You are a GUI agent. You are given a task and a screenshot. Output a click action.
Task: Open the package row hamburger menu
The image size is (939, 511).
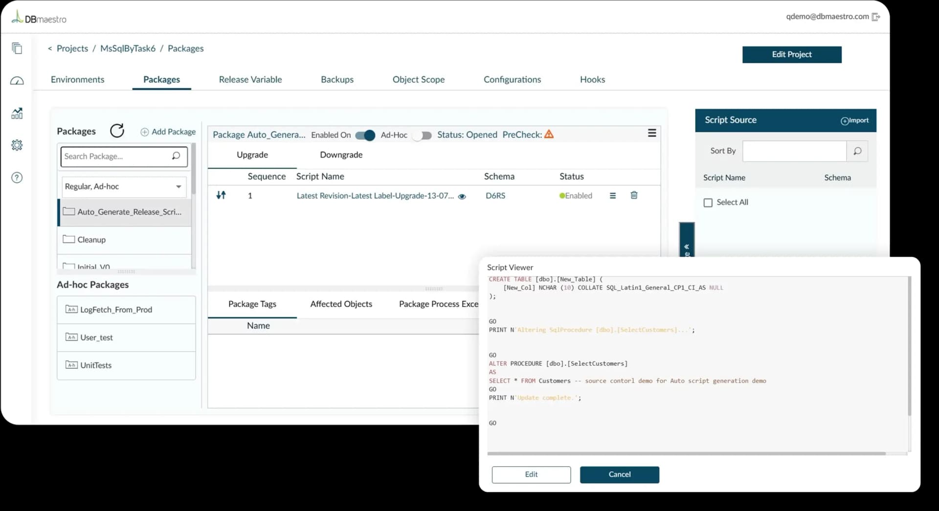coord(613,195)
